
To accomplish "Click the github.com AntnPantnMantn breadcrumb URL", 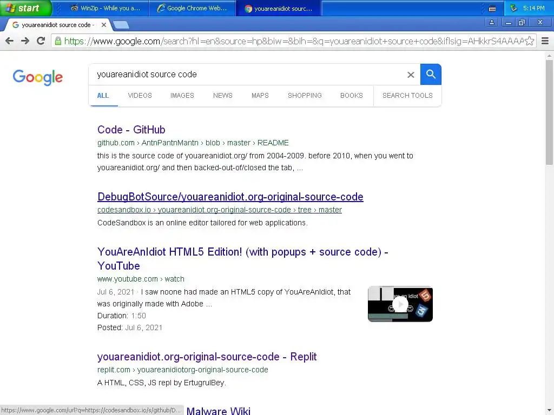I will pos(193,143).
